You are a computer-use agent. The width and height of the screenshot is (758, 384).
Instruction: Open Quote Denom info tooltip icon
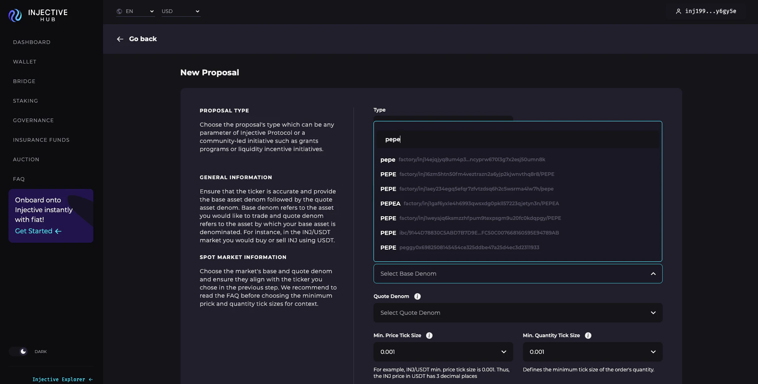(x=417, y=296)
